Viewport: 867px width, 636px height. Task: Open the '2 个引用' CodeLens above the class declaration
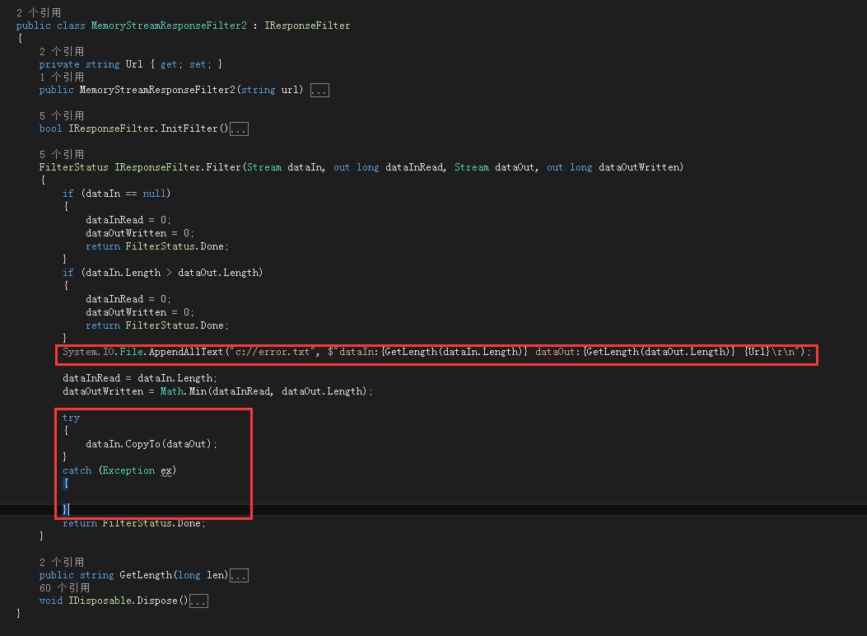[x=39, y=12]
